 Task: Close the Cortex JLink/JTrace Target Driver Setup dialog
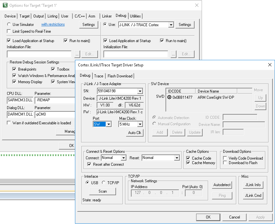point(270,65)
